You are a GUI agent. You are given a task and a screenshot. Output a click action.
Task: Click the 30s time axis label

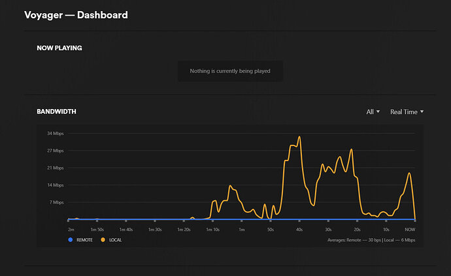(x=328, y=230)
